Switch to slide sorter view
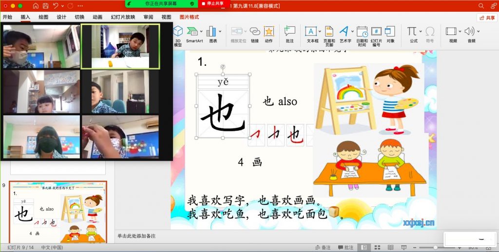Viewport: 499px width, 252px height. point(376,247)
